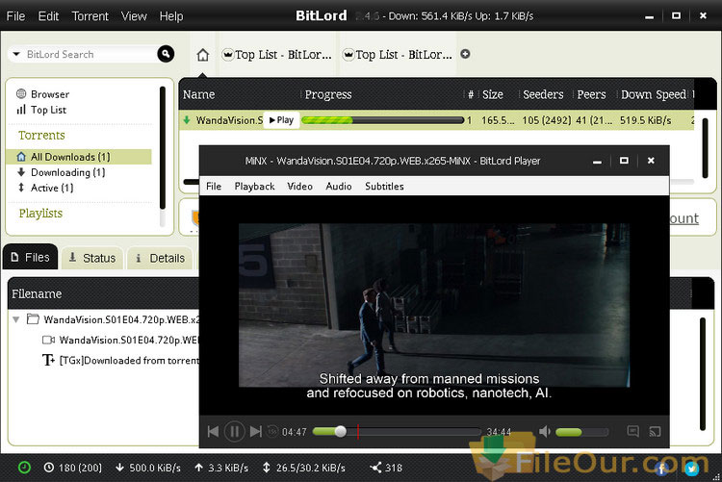Open the player's Subtitles menu
The height and width of the screenshot is (482, 722).
[384, 187]
